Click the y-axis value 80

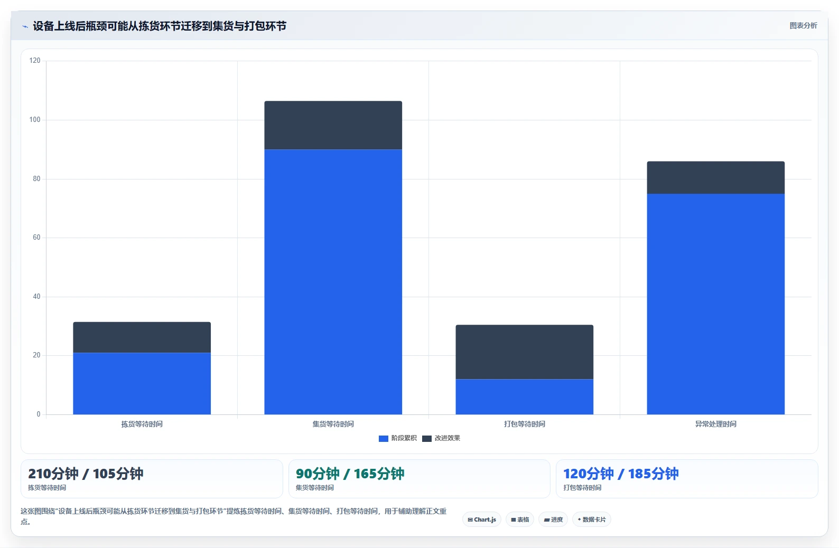pyautogui.click(x=36, y=179)
